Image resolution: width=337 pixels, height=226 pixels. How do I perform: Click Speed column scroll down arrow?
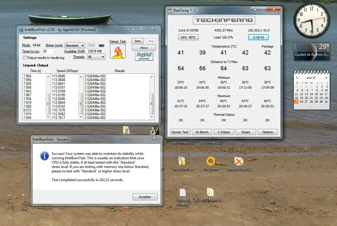81,117
